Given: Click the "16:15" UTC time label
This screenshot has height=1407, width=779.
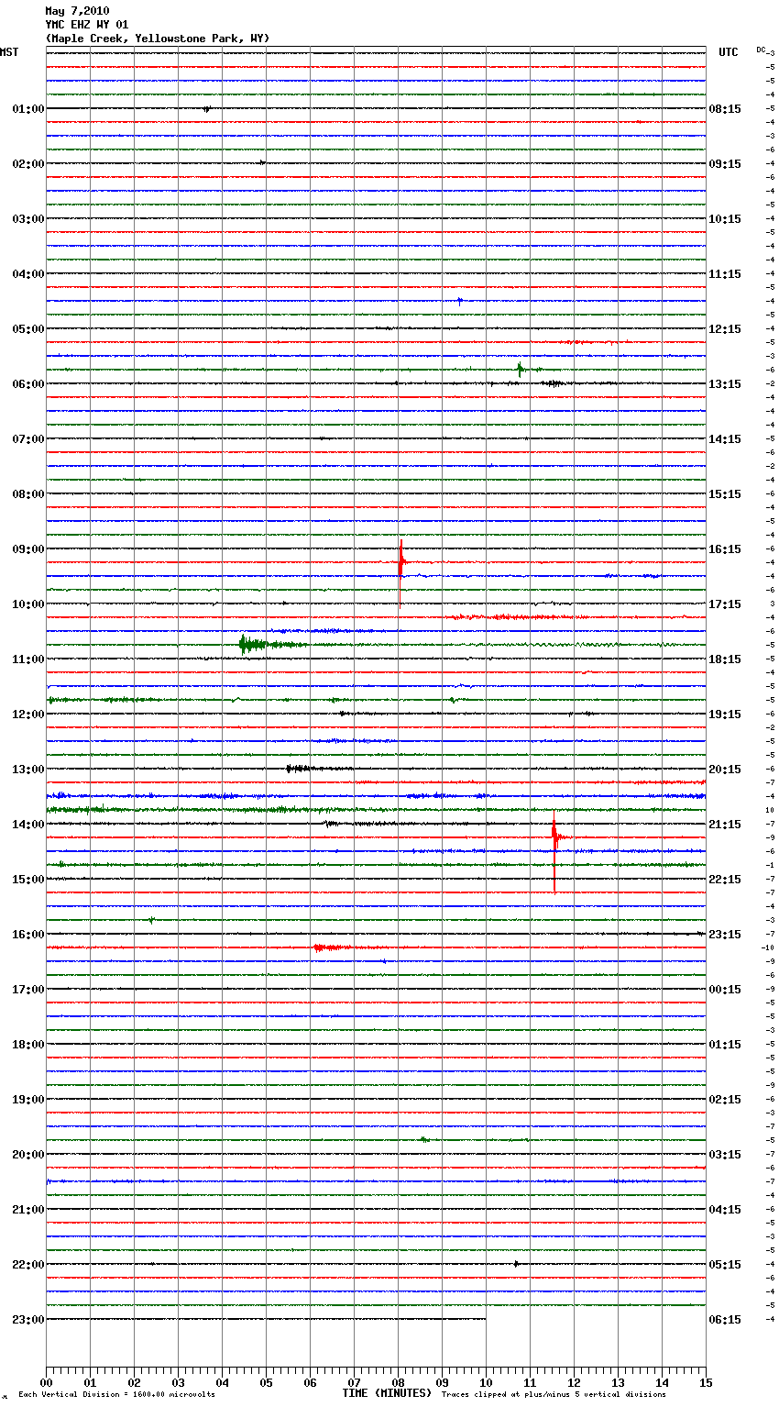Looking at the screenshot, I should (x=725, y=549).
